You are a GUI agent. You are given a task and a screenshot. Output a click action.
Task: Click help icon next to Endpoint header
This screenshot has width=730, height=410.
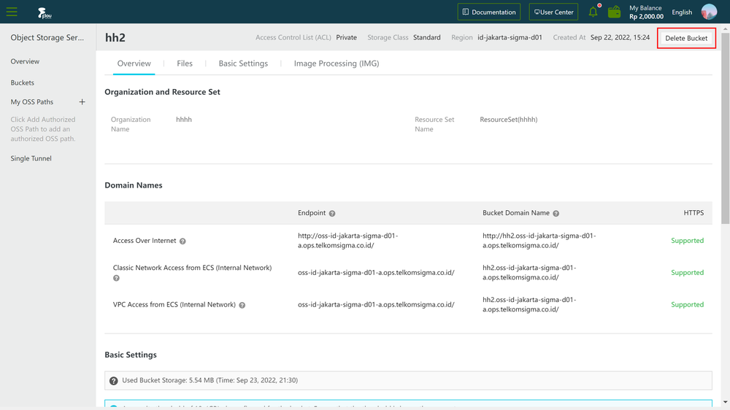click(332, 214)
